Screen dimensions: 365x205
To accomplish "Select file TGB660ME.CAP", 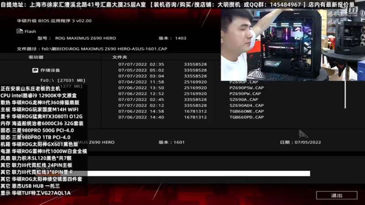I will 246,111.
